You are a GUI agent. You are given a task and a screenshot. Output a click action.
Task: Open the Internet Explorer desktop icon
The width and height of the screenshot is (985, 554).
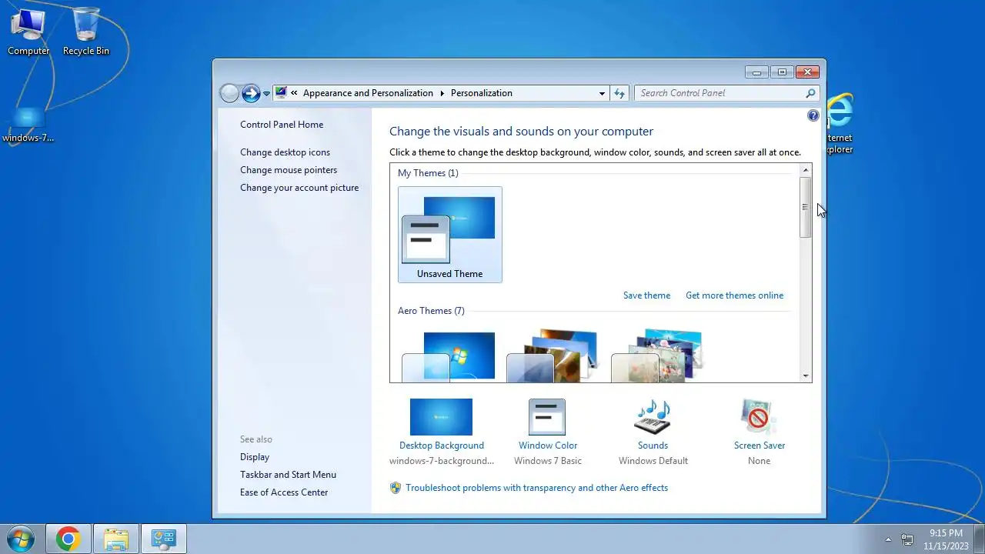(x=840, y=123)
